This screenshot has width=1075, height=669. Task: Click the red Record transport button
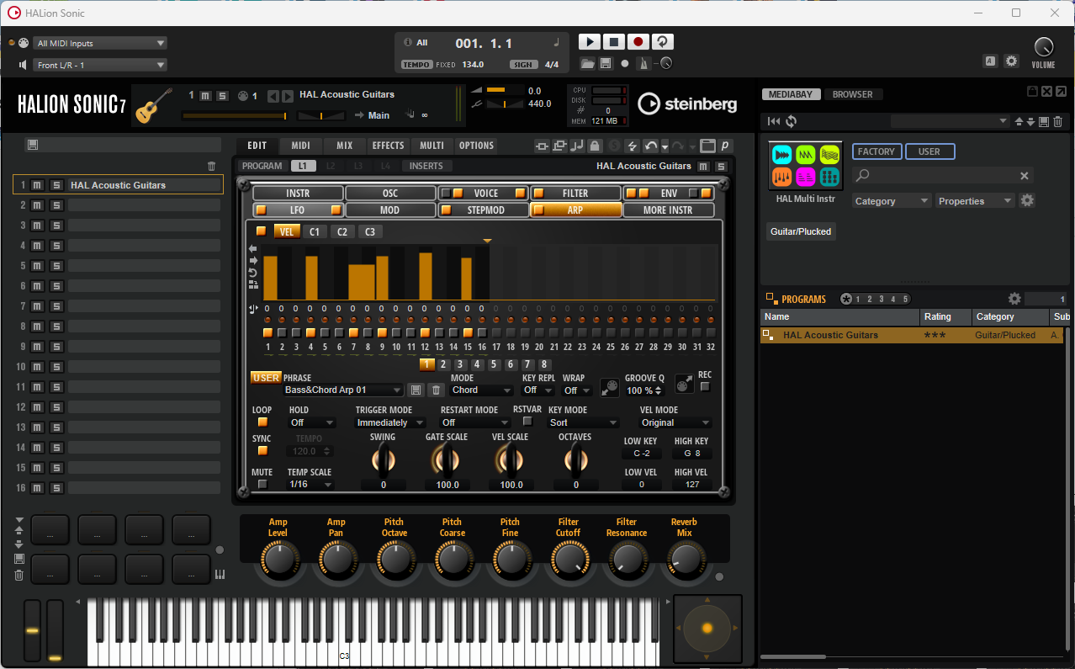pyautogui.click(x=638, y=42)
